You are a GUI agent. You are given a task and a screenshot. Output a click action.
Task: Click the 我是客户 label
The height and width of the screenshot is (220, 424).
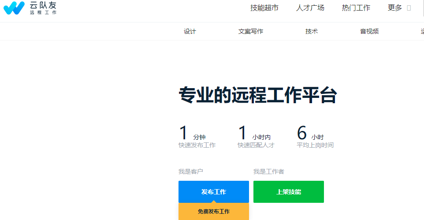coord(191,172)
